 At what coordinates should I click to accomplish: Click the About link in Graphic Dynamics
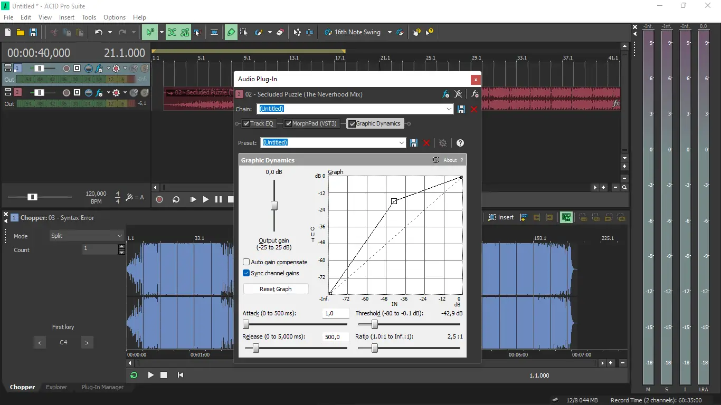click(449, 160)
